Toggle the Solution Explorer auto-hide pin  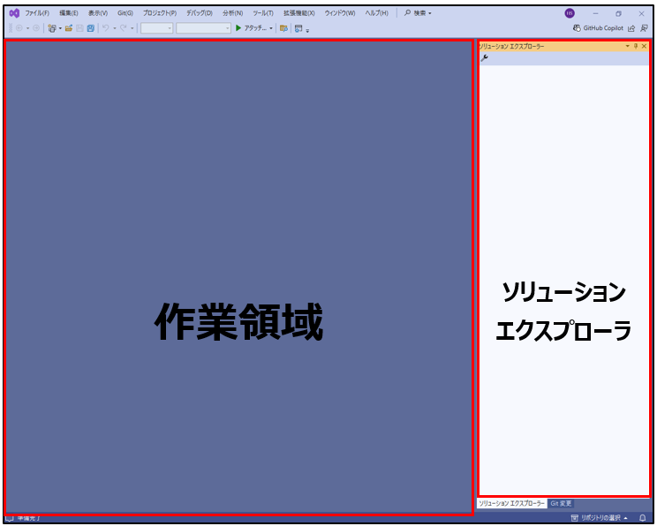636,45
